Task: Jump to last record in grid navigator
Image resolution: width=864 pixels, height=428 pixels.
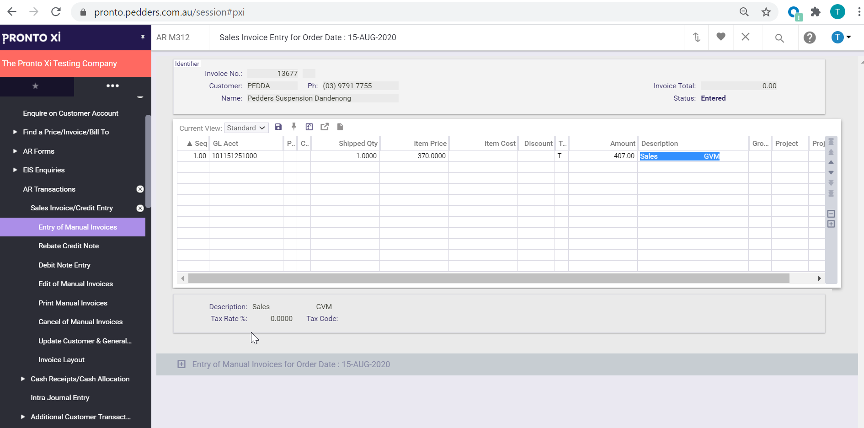Action: coord(831,193)
